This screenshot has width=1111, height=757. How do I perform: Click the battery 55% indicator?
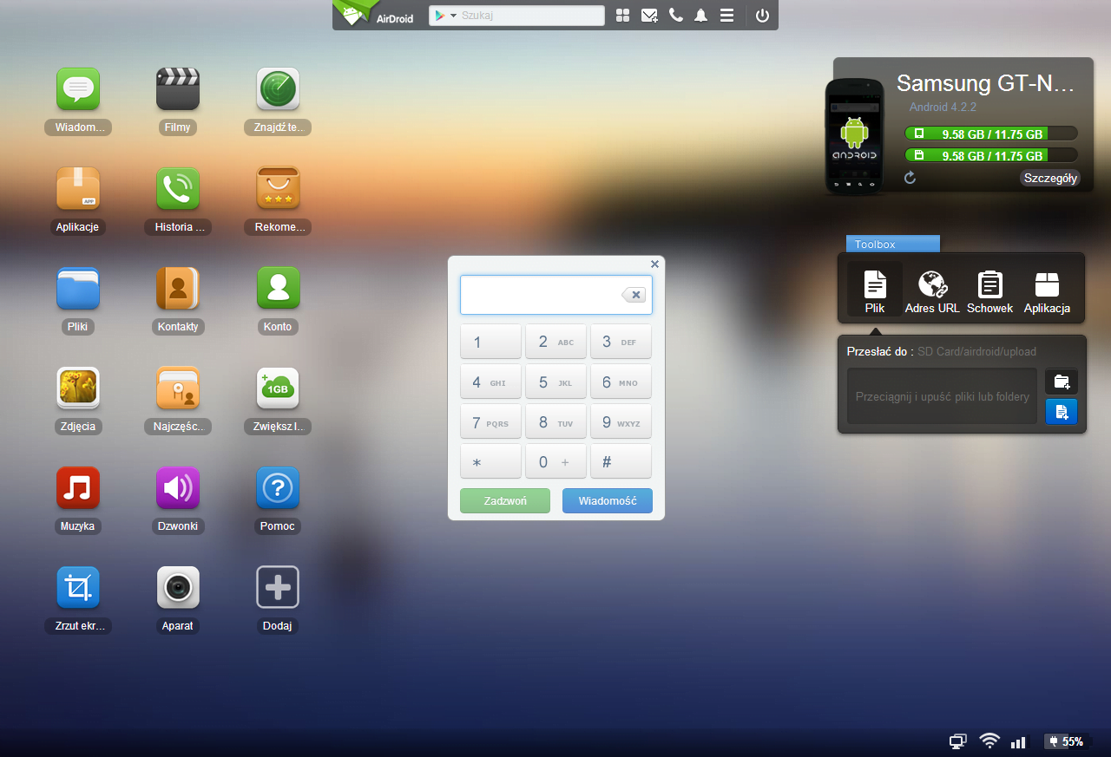pyautogui.click(x=1066, y=741)
